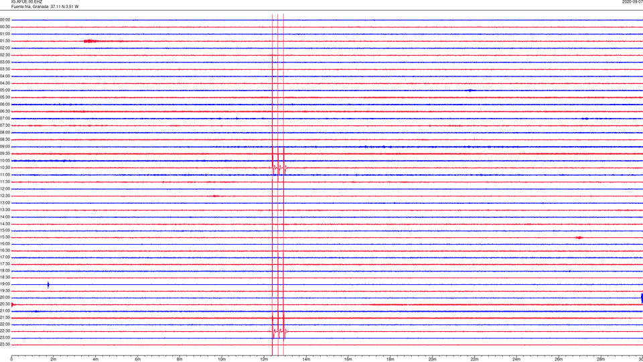Click the 07:00 row label
643x362 pixels.
pyautogui.click(x=5, y=118)
